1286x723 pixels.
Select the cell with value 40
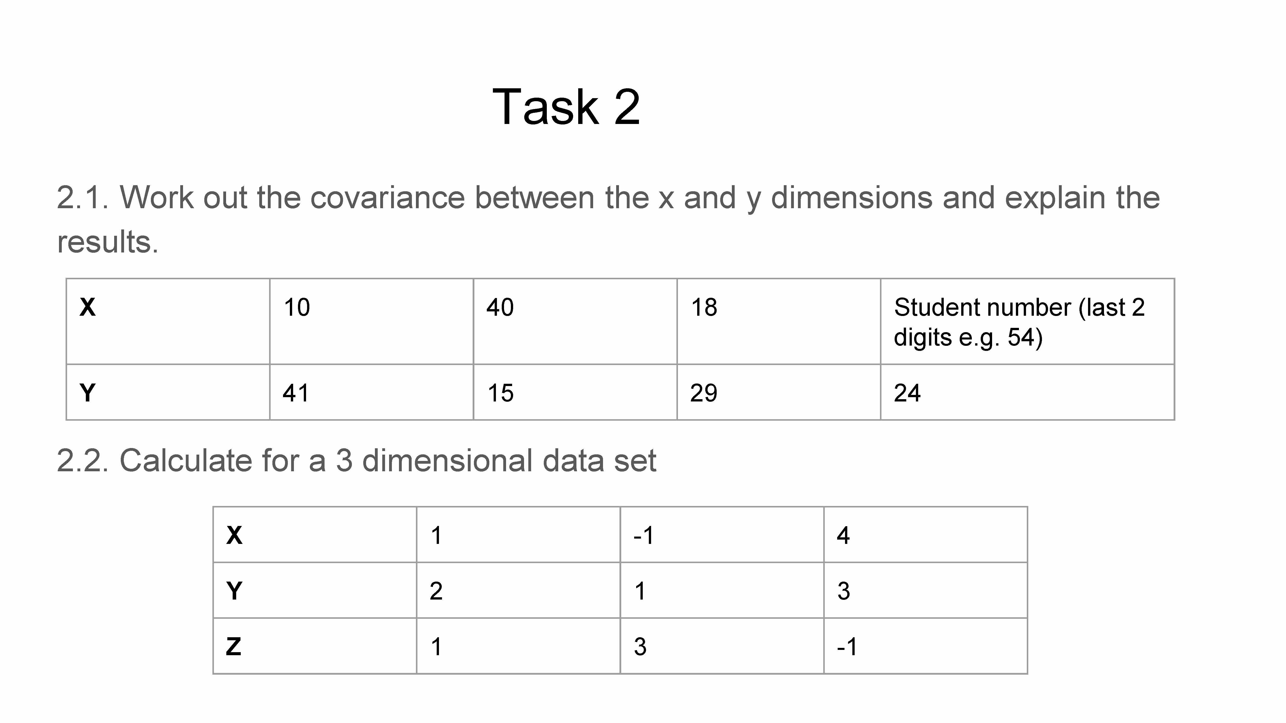pos(575,321)
